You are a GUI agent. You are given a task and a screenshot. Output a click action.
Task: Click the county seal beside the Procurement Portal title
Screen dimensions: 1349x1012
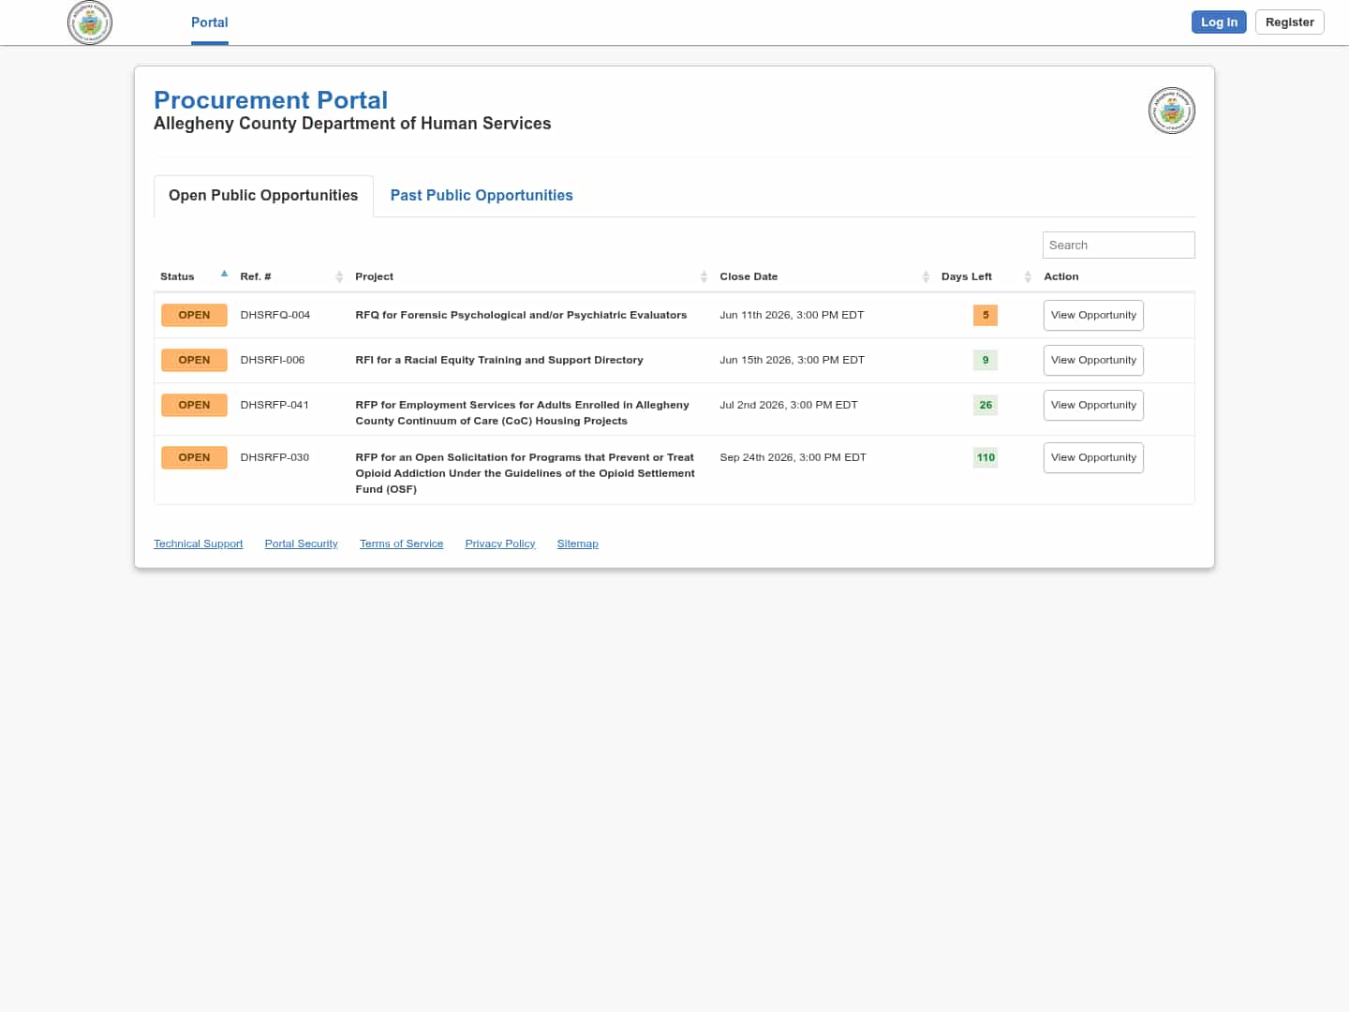pos(1172,111)
